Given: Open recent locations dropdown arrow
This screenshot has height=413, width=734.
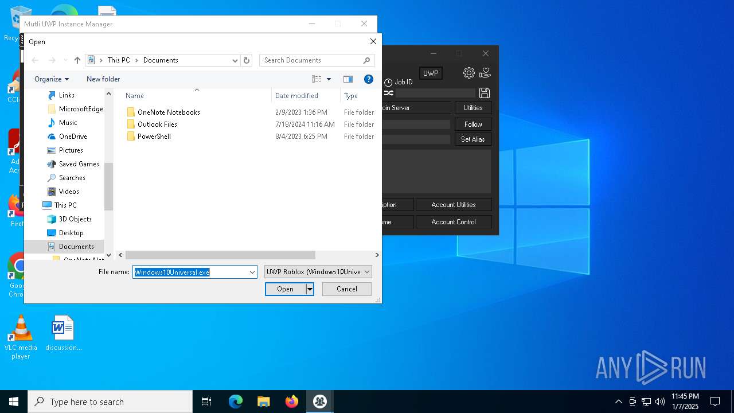Looking at the screenshot, I should point(65,60).
